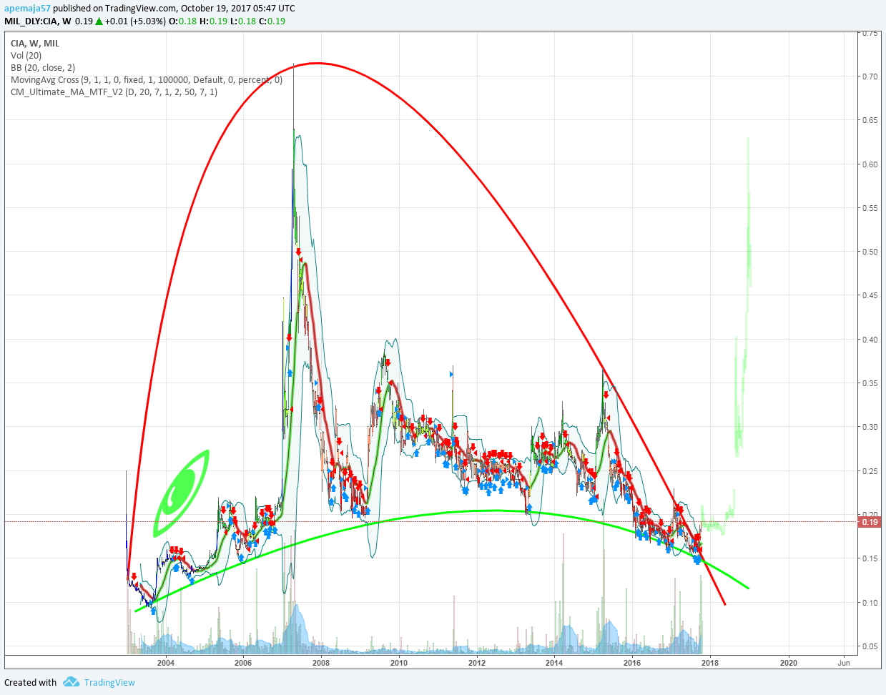Click the 0.35 price axis label
This screenshot has width=886, height=695.
[870, 383]
